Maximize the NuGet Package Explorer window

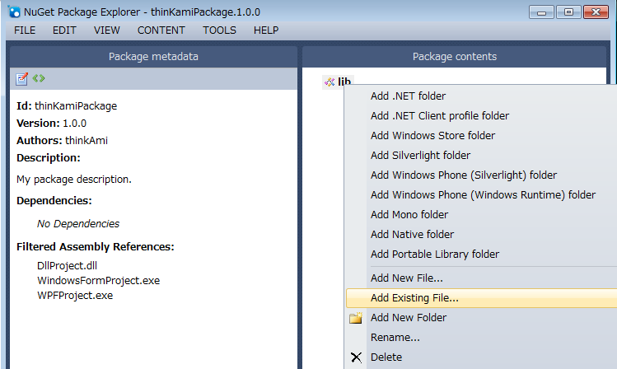[568, 12]
